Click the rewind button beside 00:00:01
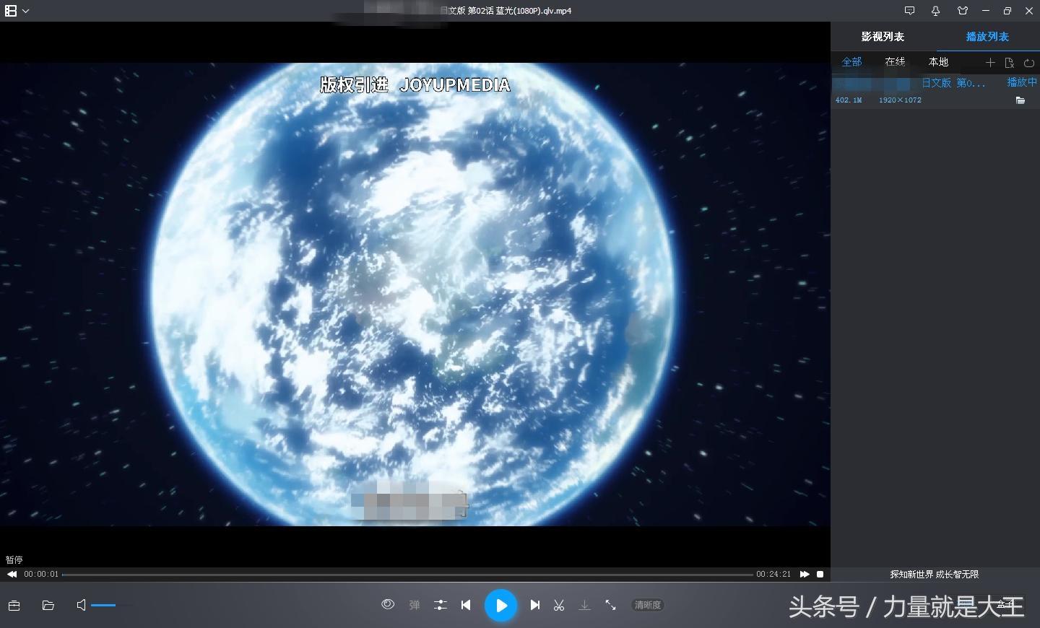Viewport: 1040px width, 628px height. coord(12,575)
